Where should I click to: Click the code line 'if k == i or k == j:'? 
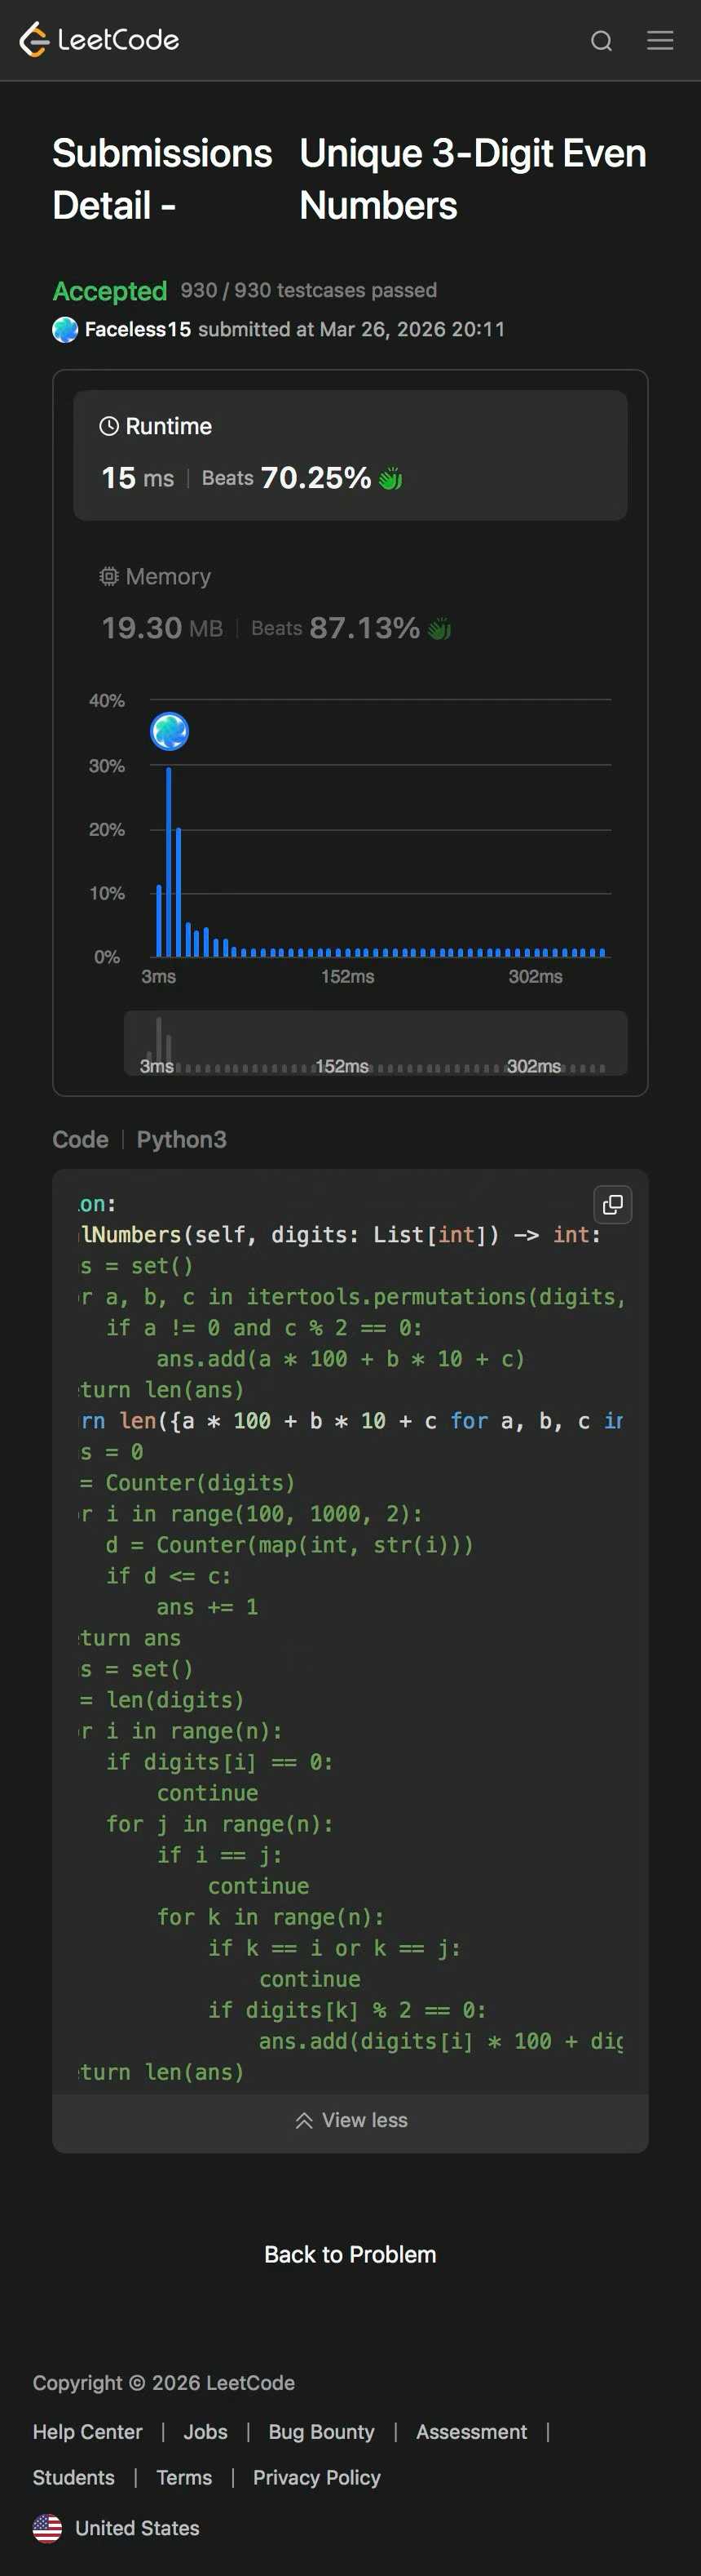coord(334,1948)
